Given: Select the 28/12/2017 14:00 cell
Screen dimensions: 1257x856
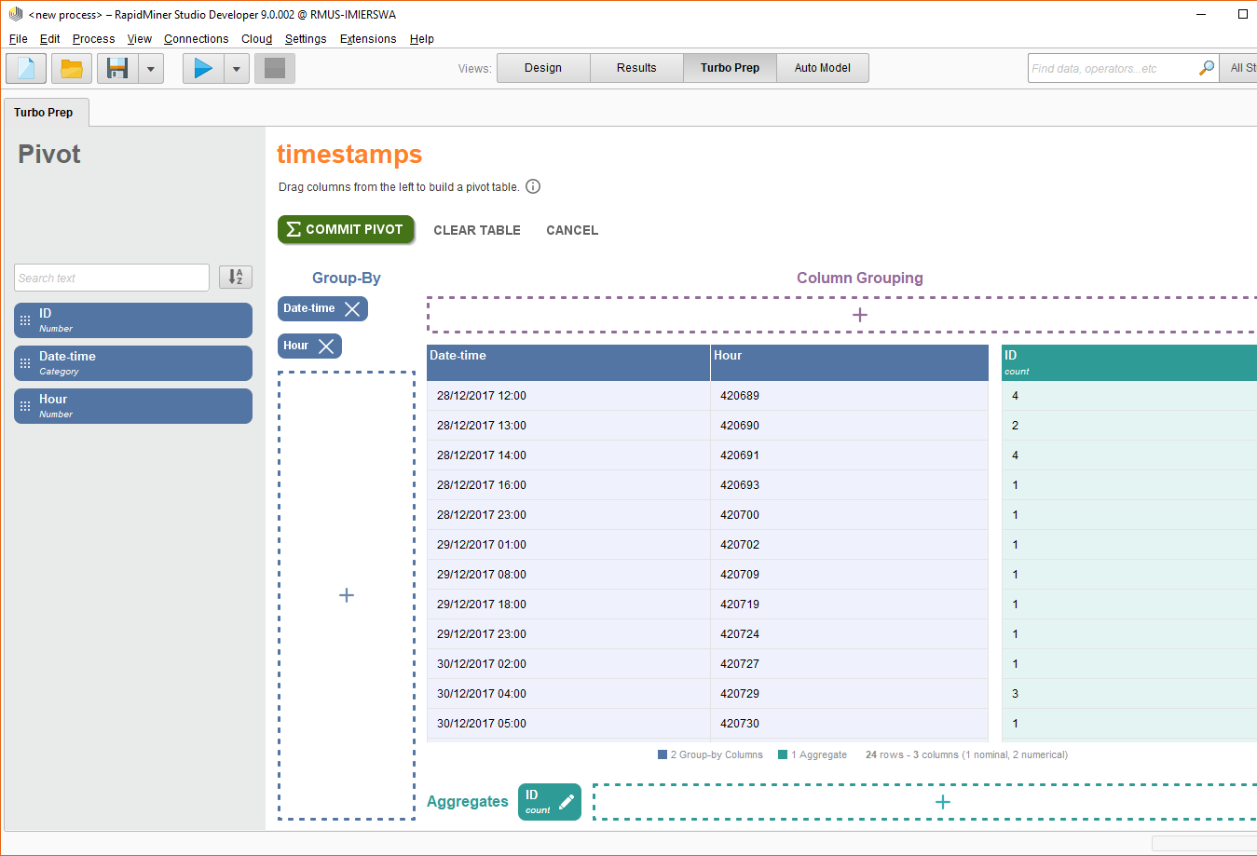Looking at the screenshot, I should (x=568, y=455).
